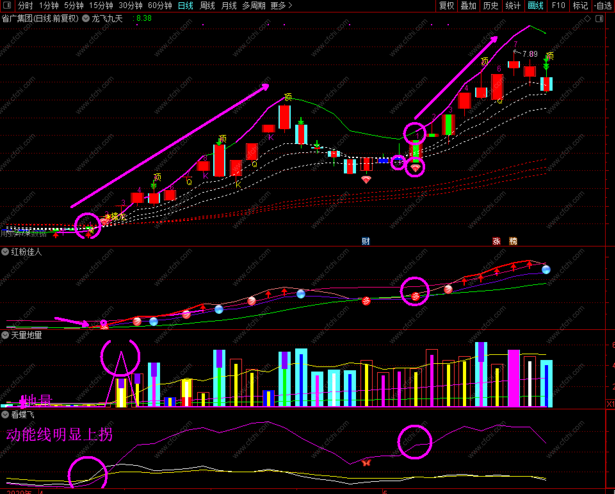Click the right side panel toggle icon
Image resolution: width=615 pixels, height=494 pixels.
[x=599, y=19]
